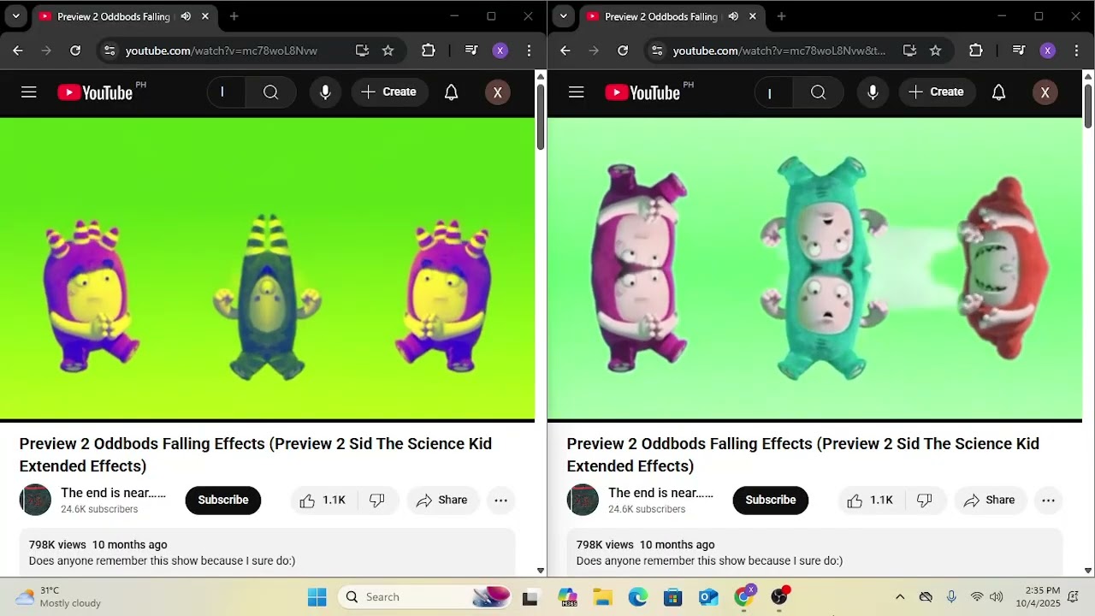The image size is (1095, 616).
Task: Reload the page in the right Chrome window
Action: [x=623, y=50]
